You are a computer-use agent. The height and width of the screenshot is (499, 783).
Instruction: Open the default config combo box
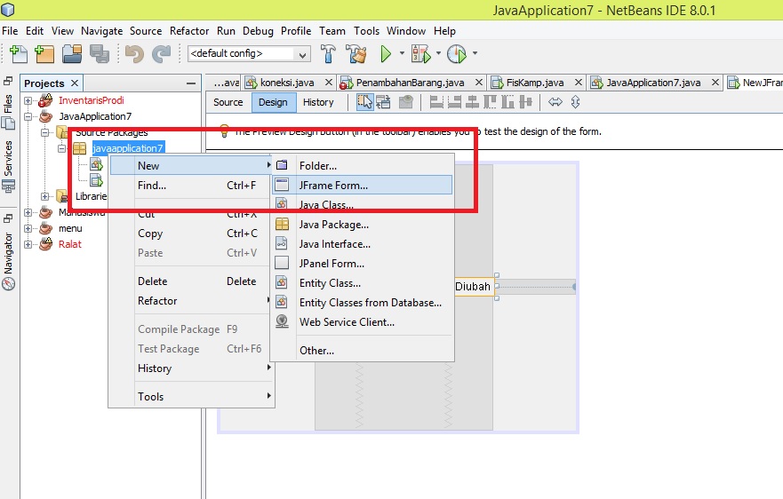249,53
